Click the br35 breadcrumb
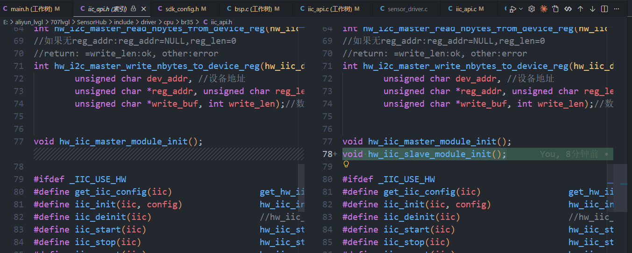Screen dimensions: 632x253 187,22
